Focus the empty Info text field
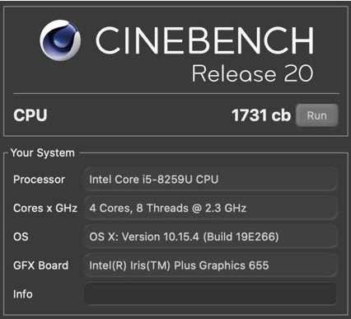The height and width of the screenshot is (319, 351). click(211, 294)
